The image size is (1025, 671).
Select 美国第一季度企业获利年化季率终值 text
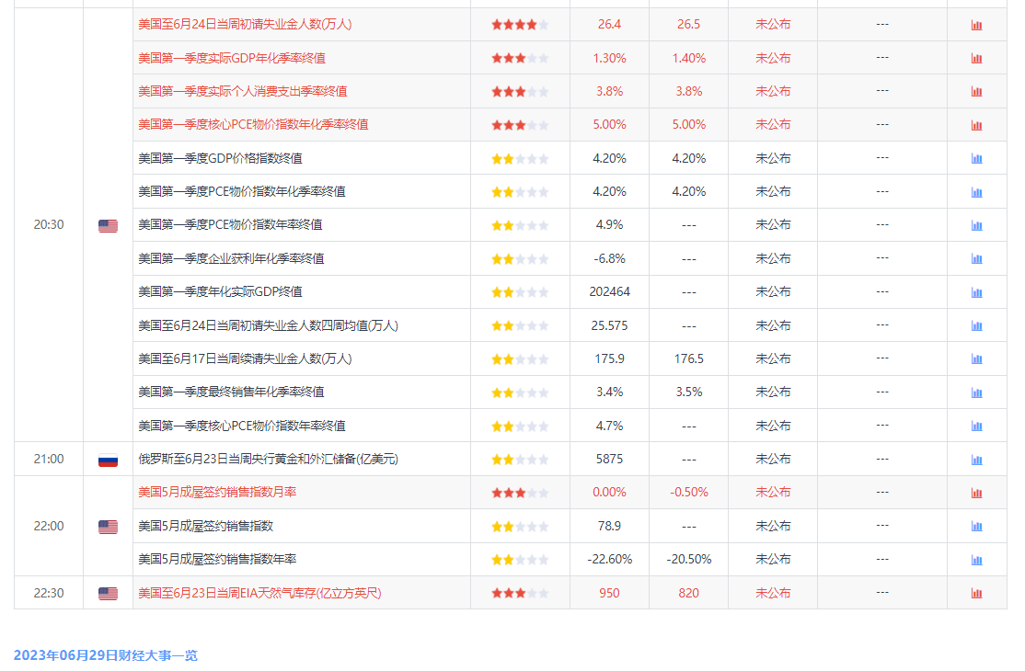pyautogui.click(x=231, y=258)
